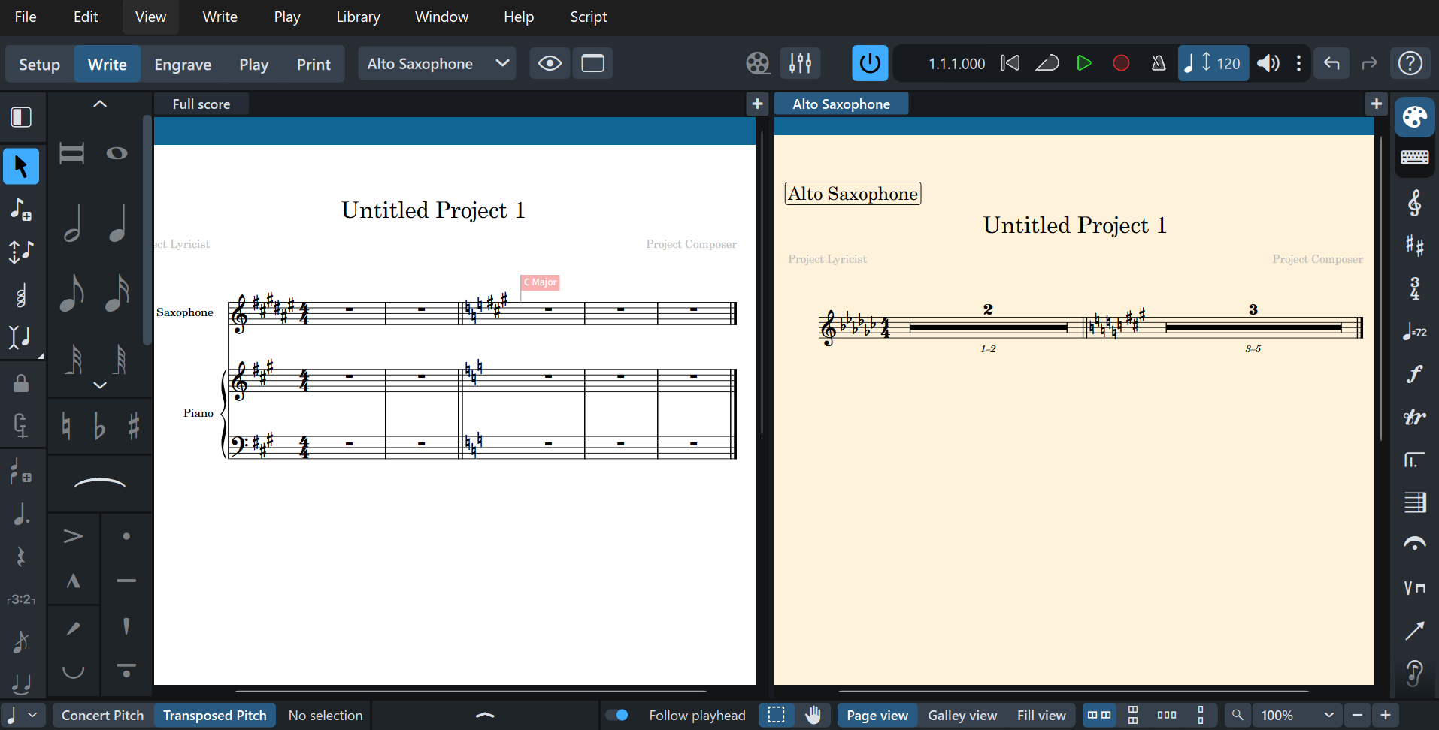Screen dimensions: 1439x730
Task: Show more note durations below
Action: pos(100,385)
